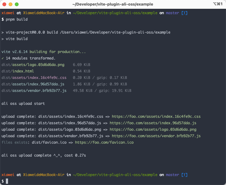Click the red close window button

4,4
